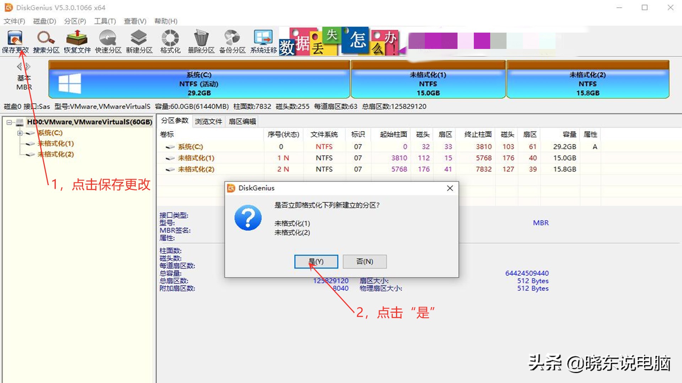Expand the 系统(C:) tree node
The image size is (682, 383).
tap(20, 133)
